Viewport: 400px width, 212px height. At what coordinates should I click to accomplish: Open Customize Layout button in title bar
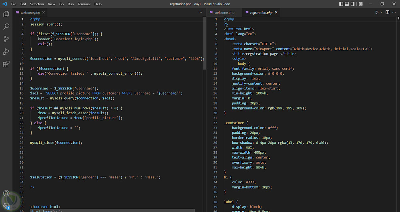point(360,4)
